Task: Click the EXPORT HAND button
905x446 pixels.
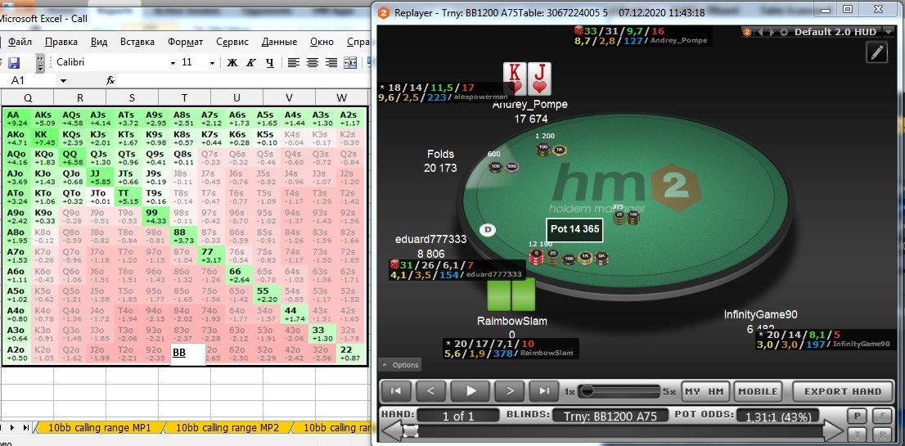Action: click(843, 391)
